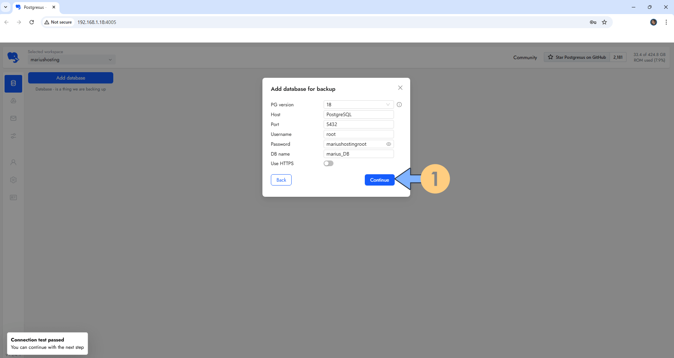Expand the PG version dropdown

387,105
